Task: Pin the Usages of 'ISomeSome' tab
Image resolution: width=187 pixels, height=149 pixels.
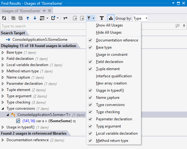Action: click(44, 11)
